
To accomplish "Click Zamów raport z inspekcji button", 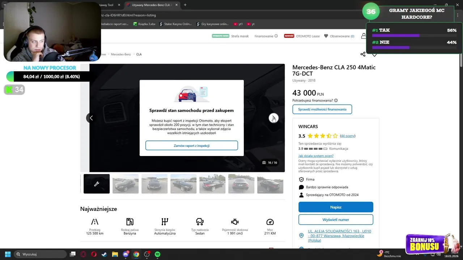I will pos(192,146).
